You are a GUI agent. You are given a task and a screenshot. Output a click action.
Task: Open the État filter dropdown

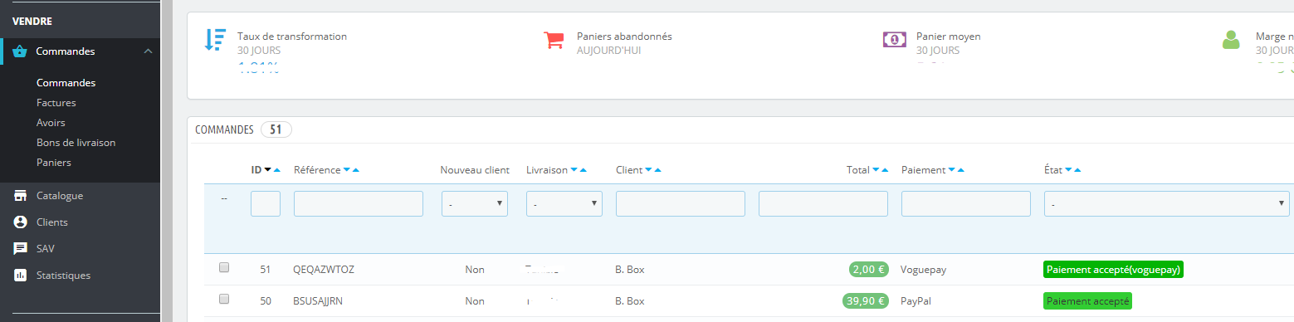click(x=1167, y=203)
